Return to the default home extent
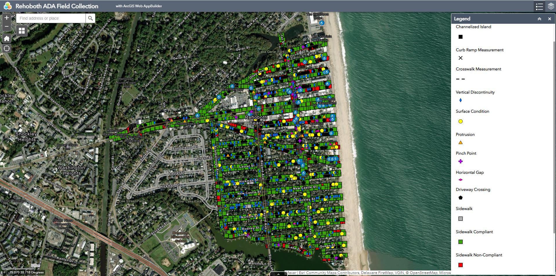Viewport: 556px width, 276px height. click(x=7, y=39)
